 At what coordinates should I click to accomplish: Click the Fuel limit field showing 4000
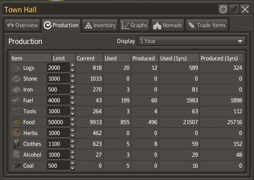click(x=59, y=100)
